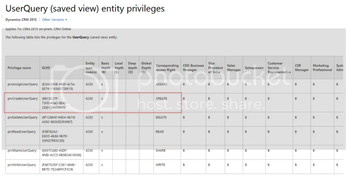
Task: Select the CEO-Business Manager column header
Action: 193,68
